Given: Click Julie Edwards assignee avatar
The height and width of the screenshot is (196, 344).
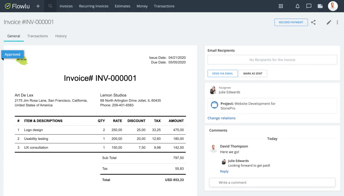Looking at the screenshot, I should (213, 90).
